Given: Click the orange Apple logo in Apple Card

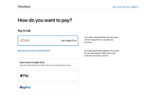Looking at the screenshot, I should click(x=21, y=40).
